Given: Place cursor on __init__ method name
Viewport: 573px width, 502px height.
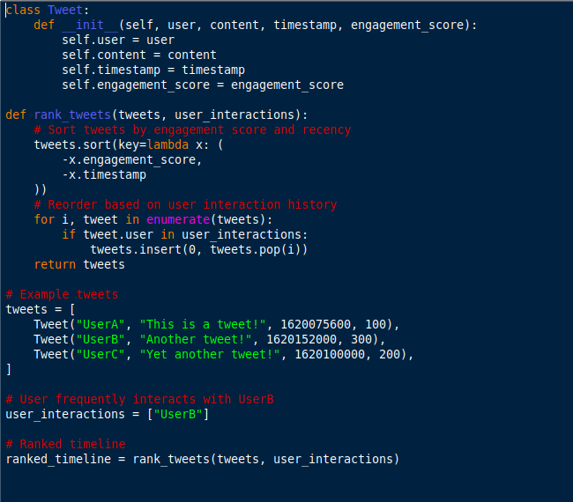Looking at the screenshot, I should coord(90,26).
